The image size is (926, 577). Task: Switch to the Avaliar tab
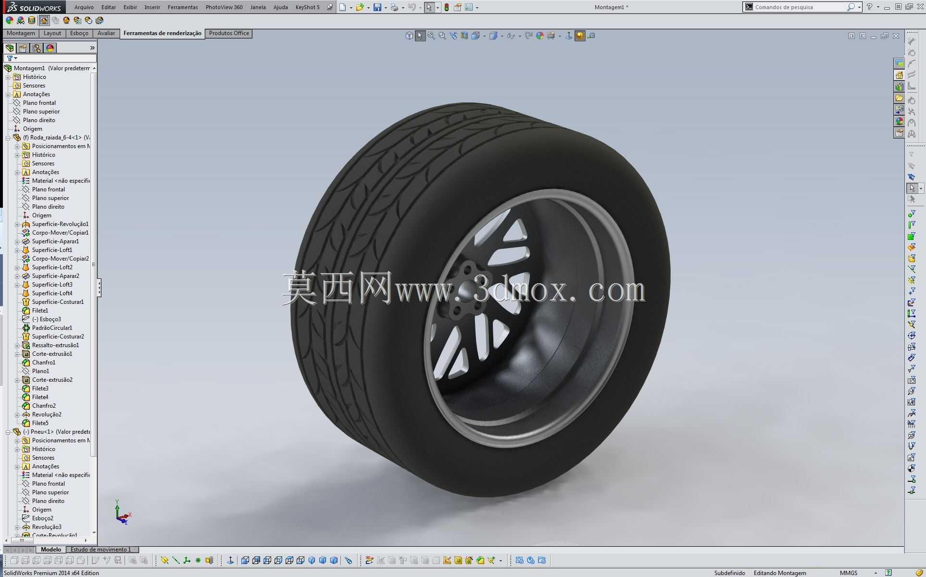106,33
